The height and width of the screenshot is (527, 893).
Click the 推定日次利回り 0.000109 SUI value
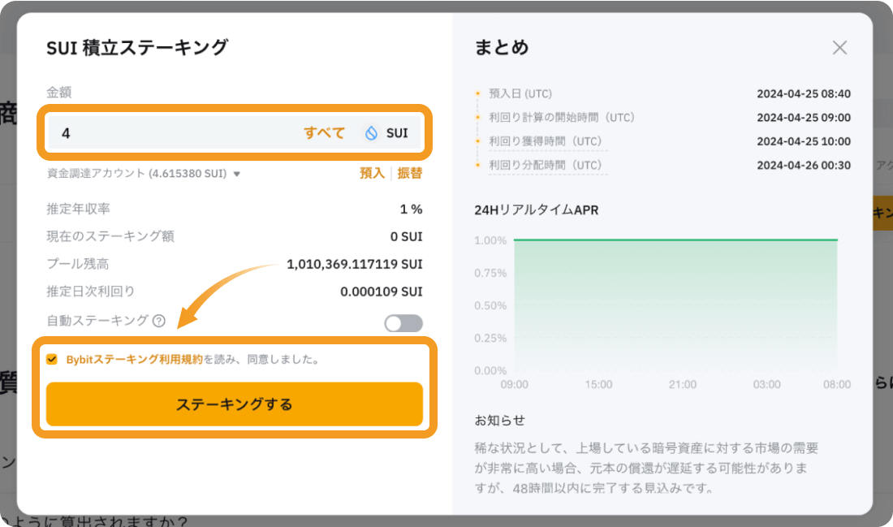[381, 292]
